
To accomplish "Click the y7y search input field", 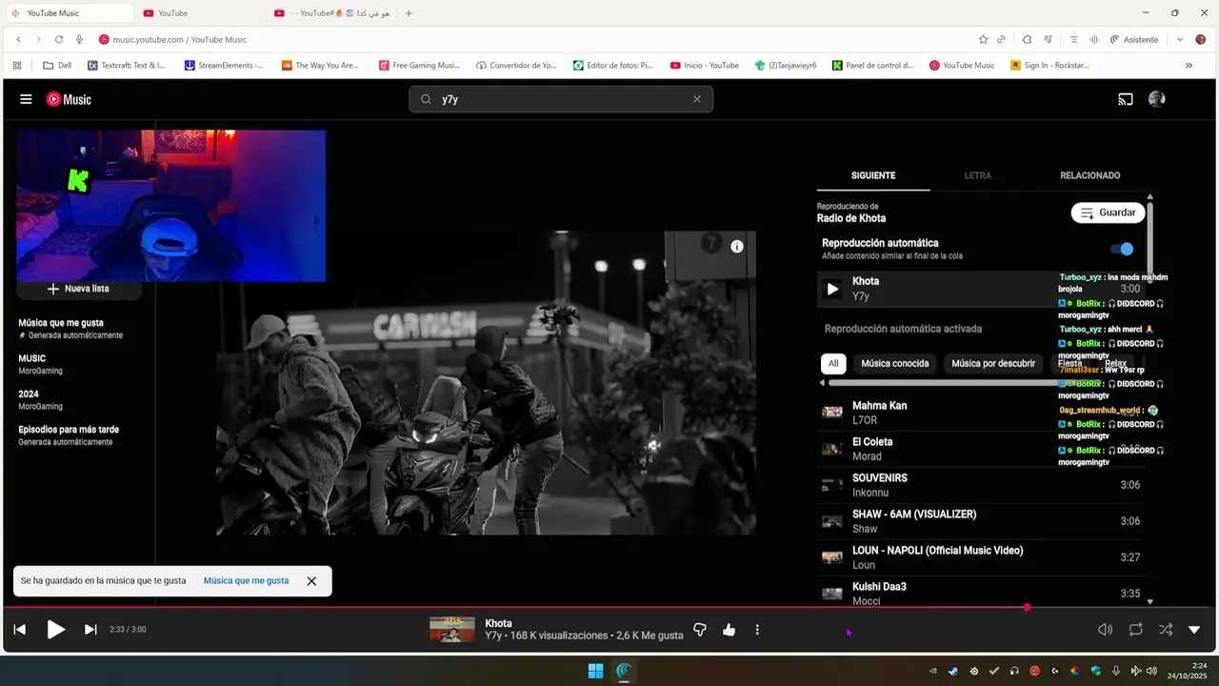I will point(562,99).
